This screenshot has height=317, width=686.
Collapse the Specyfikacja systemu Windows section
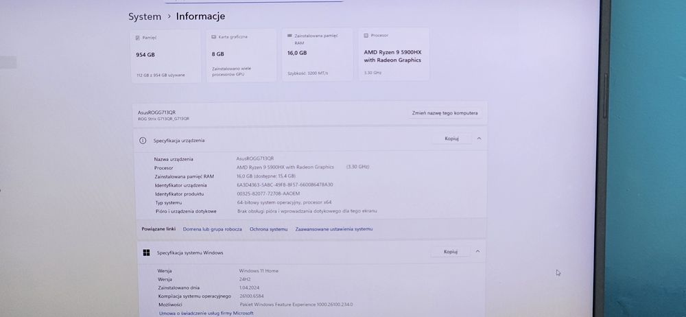(477, 251)
